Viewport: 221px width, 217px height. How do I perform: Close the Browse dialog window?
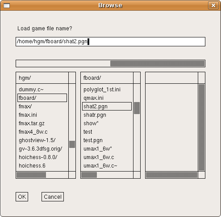tap(213, 5)
